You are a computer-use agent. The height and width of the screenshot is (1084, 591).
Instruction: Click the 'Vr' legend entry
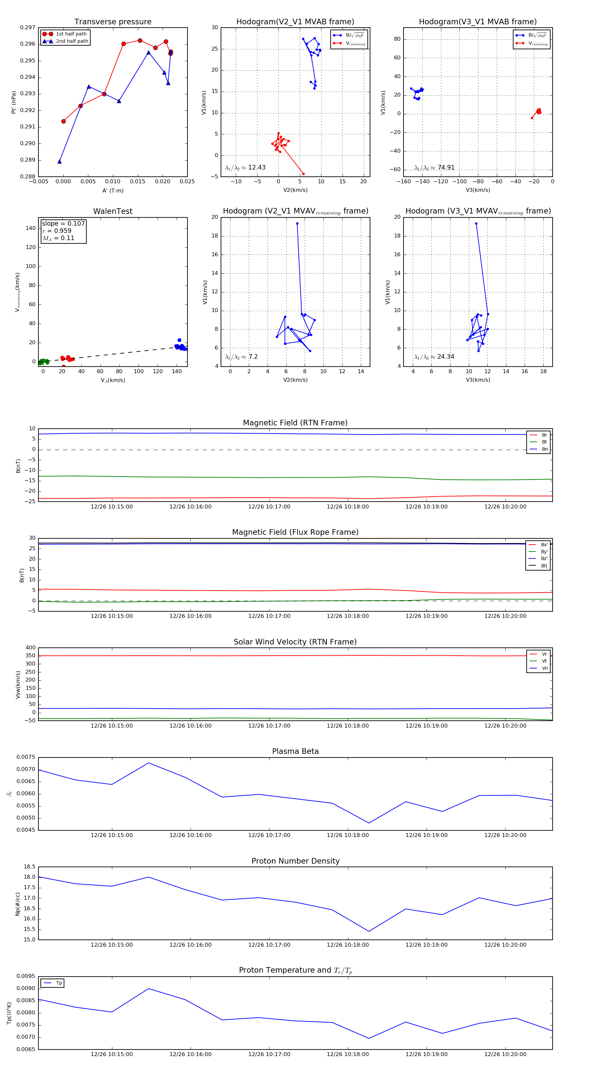tap(538, 654)
